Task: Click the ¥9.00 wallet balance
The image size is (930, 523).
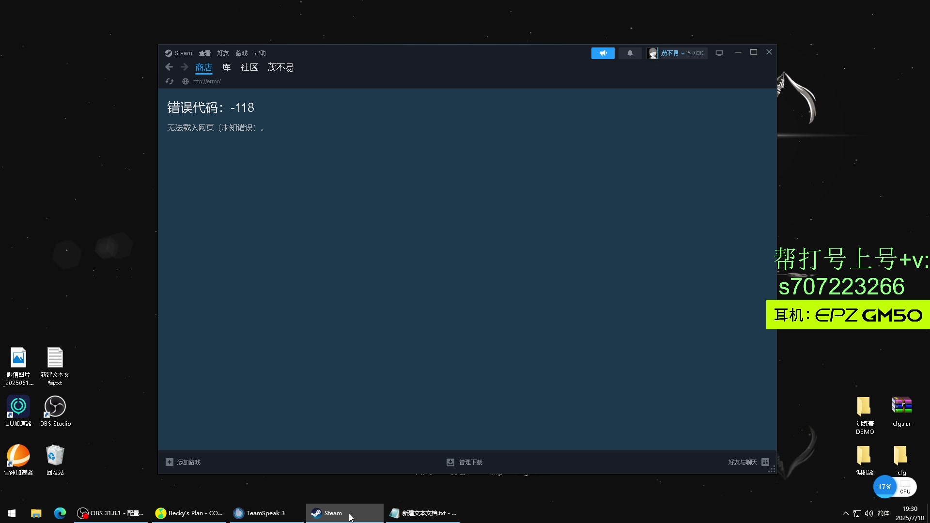Action: tap(696, 53)
